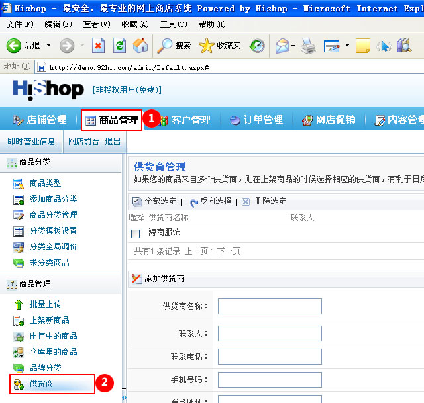Click the 退出 logout link
The width and height of the screenshot is (424, 403).
[x=113, y=142]
